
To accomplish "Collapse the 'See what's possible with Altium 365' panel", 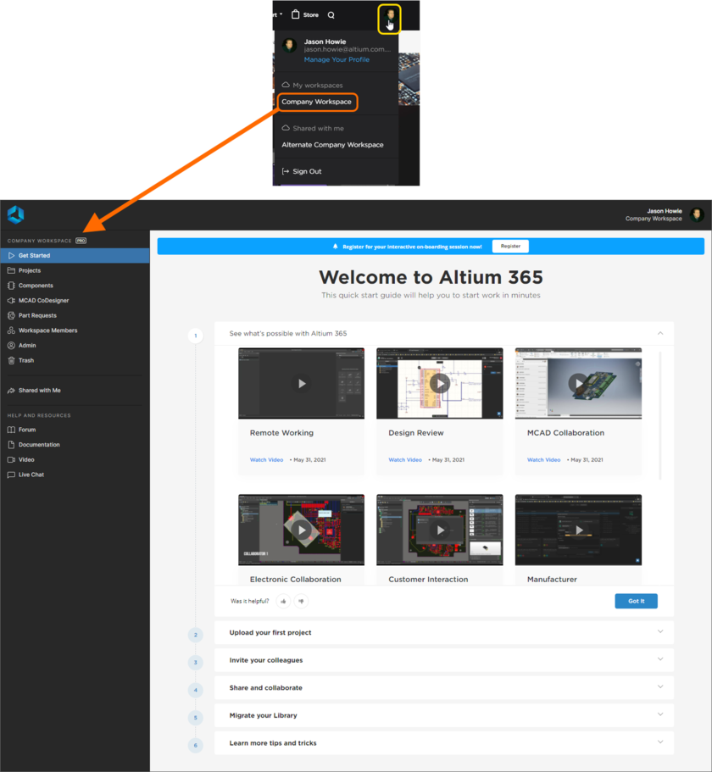I will click(x=659, y=333).
